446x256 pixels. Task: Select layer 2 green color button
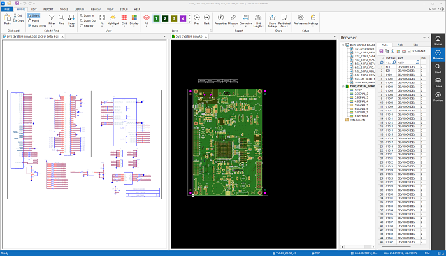point(165,18)
